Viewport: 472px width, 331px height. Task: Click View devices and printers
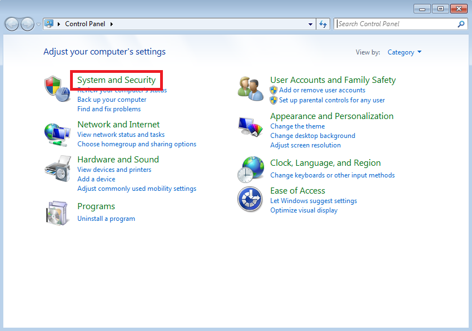pyautogui.click(x=114, y=170)
